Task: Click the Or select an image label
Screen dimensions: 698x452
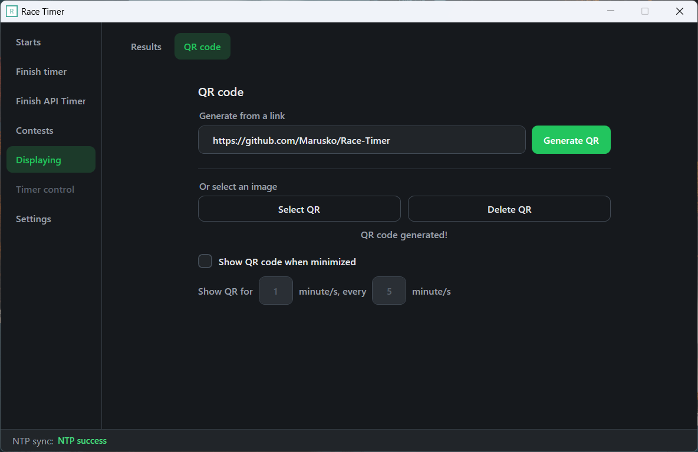Action: (238, 186)
